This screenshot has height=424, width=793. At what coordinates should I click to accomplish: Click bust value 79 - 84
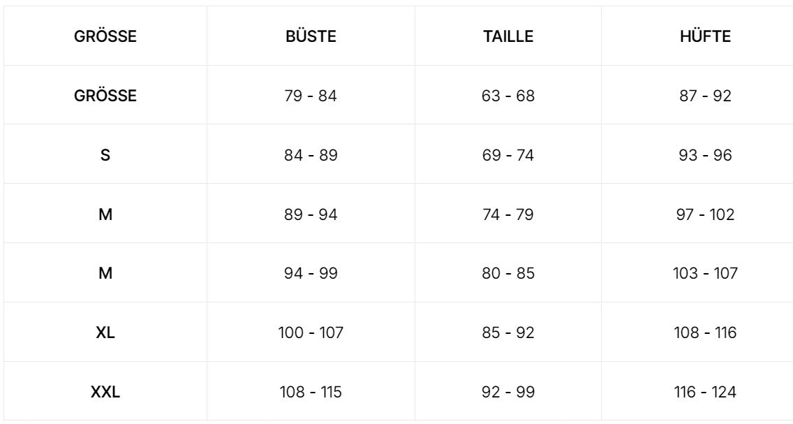[x=311, y=96]
